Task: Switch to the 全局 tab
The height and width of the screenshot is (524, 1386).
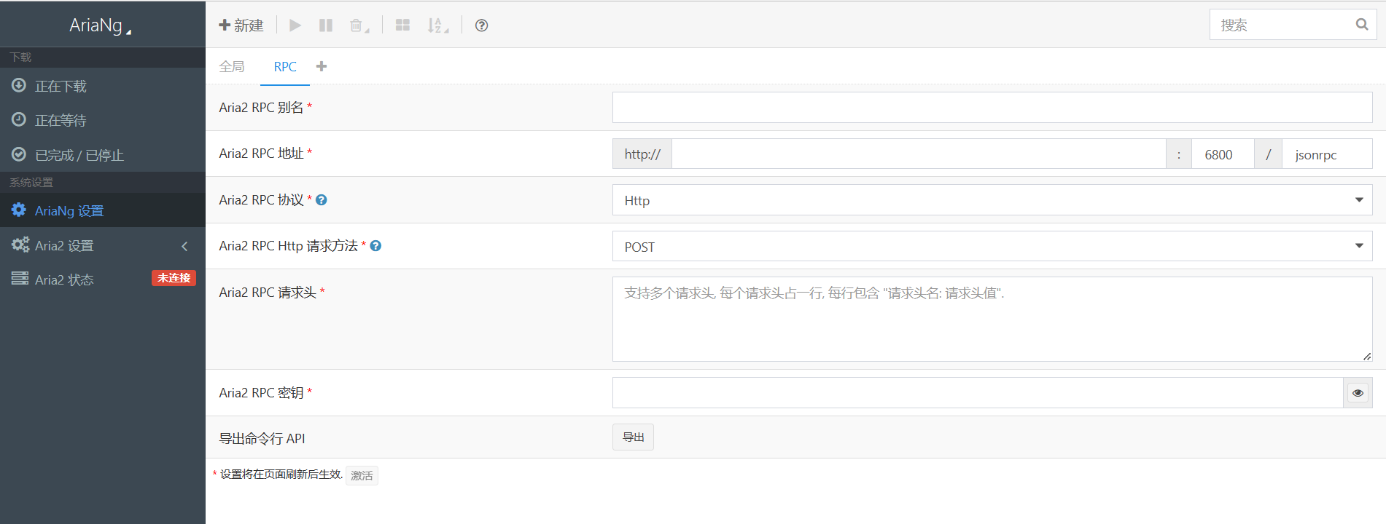Action: click(x=232, y=67)
